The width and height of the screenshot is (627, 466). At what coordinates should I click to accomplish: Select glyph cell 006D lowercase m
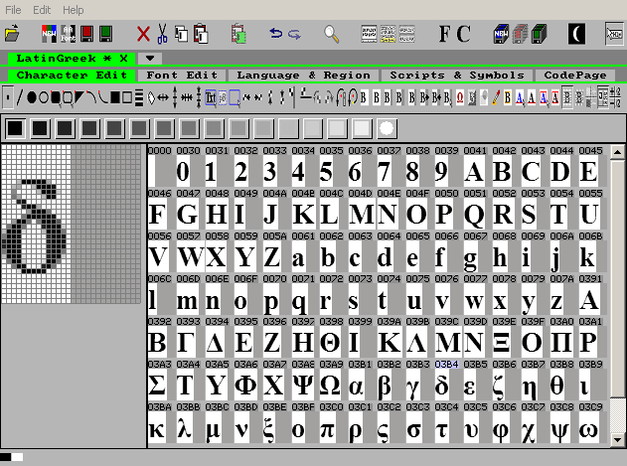click(188, 295)
